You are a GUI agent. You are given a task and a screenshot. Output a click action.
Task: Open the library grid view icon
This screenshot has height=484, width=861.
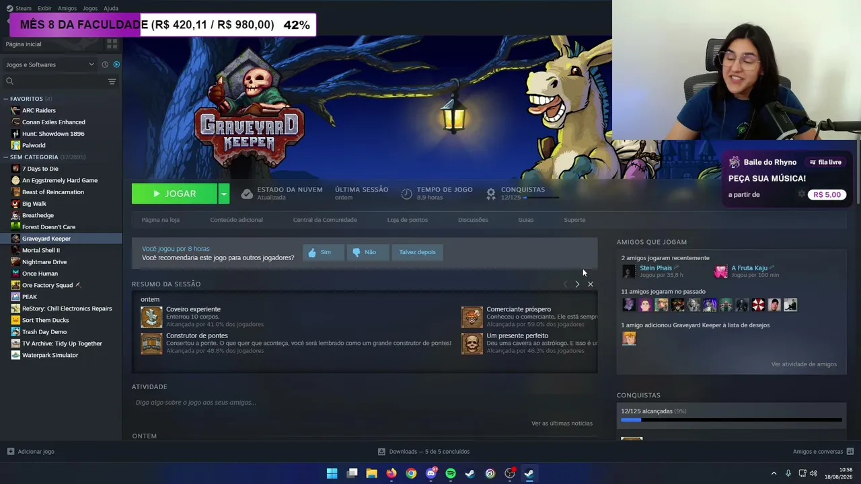pos(112,44)
